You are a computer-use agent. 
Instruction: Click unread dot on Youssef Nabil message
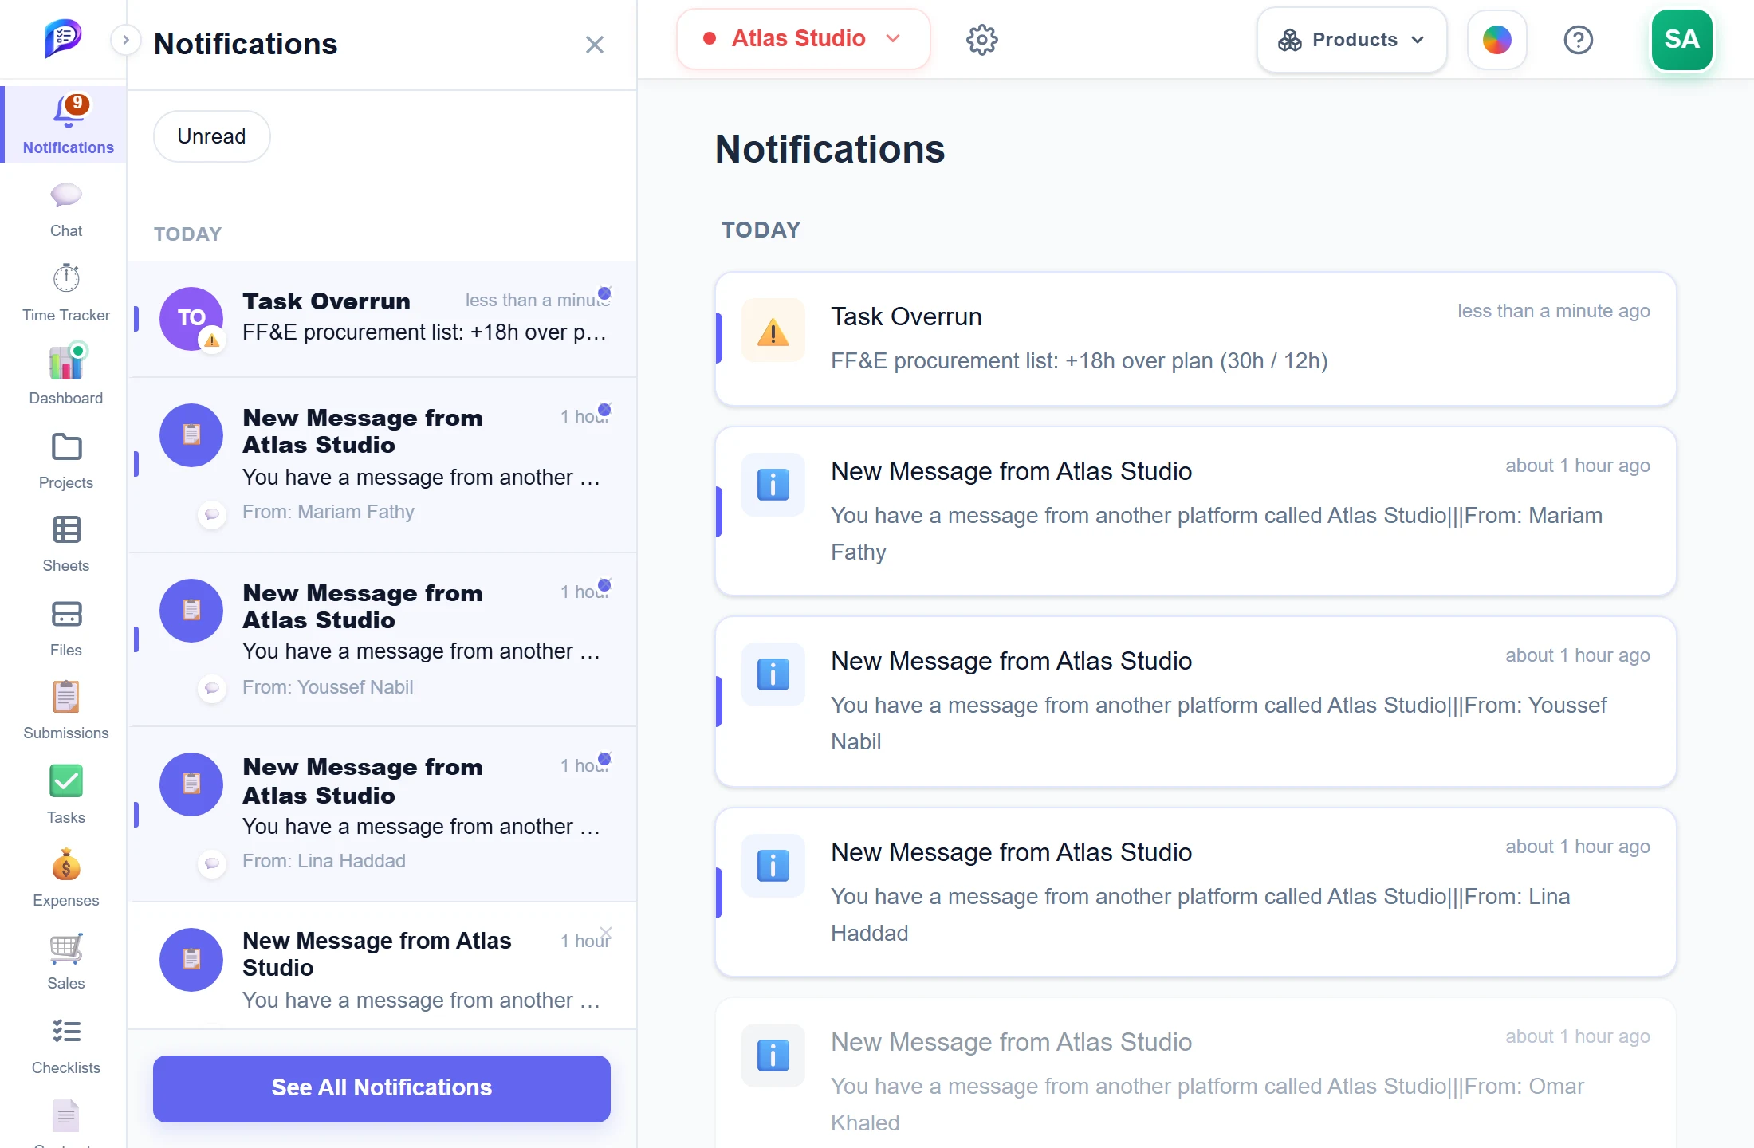pos(604,585)
